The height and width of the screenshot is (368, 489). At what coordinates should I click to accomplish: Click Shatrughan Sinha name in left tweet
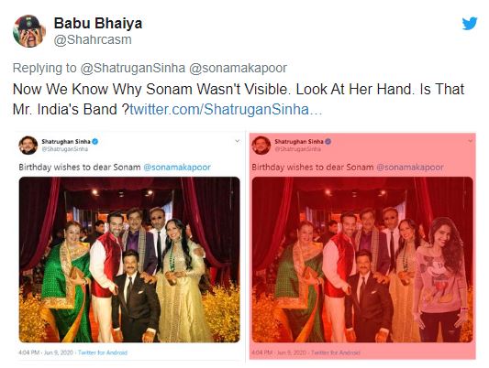tap(66, 142)
